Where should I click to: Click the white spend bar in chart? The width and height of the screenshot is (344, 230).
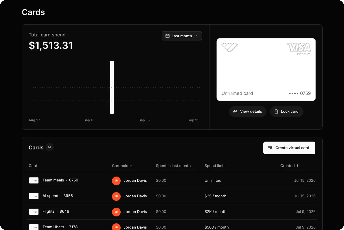click(x=112, y=87)
